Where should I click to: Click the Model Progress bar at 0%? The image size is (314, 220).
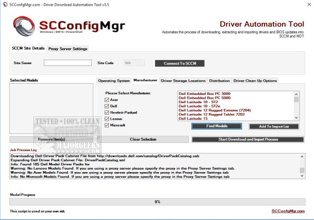pyautogui.click(x=157, y=202)
